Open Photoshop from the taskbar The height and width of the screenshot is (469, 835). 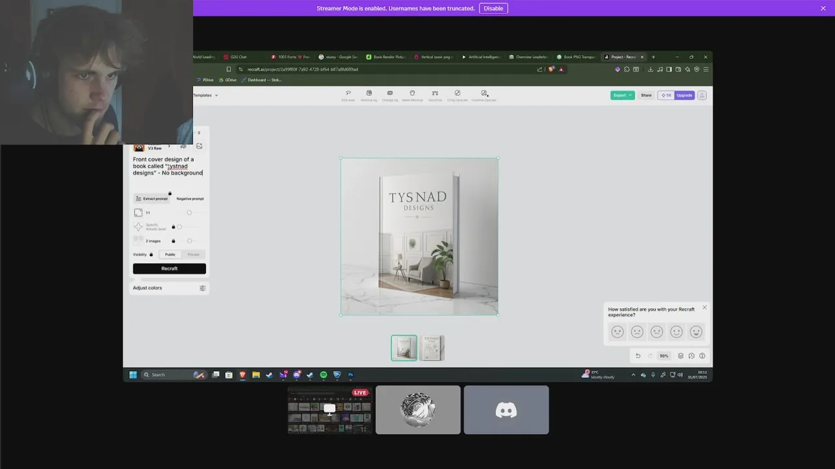(350, 375)
